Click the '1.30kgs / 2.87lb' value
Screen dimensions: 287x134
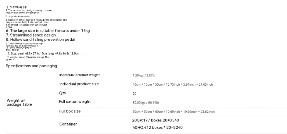144,75
